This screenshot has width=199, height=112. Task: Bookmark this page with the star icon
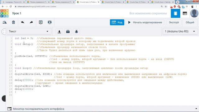coord(166,7)
